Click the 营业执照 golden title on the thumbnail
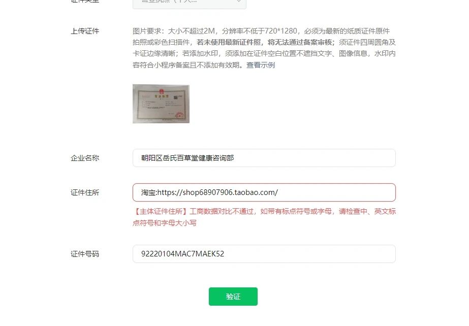The height and width of the screenshot is (326, 469). click(162, 96)
